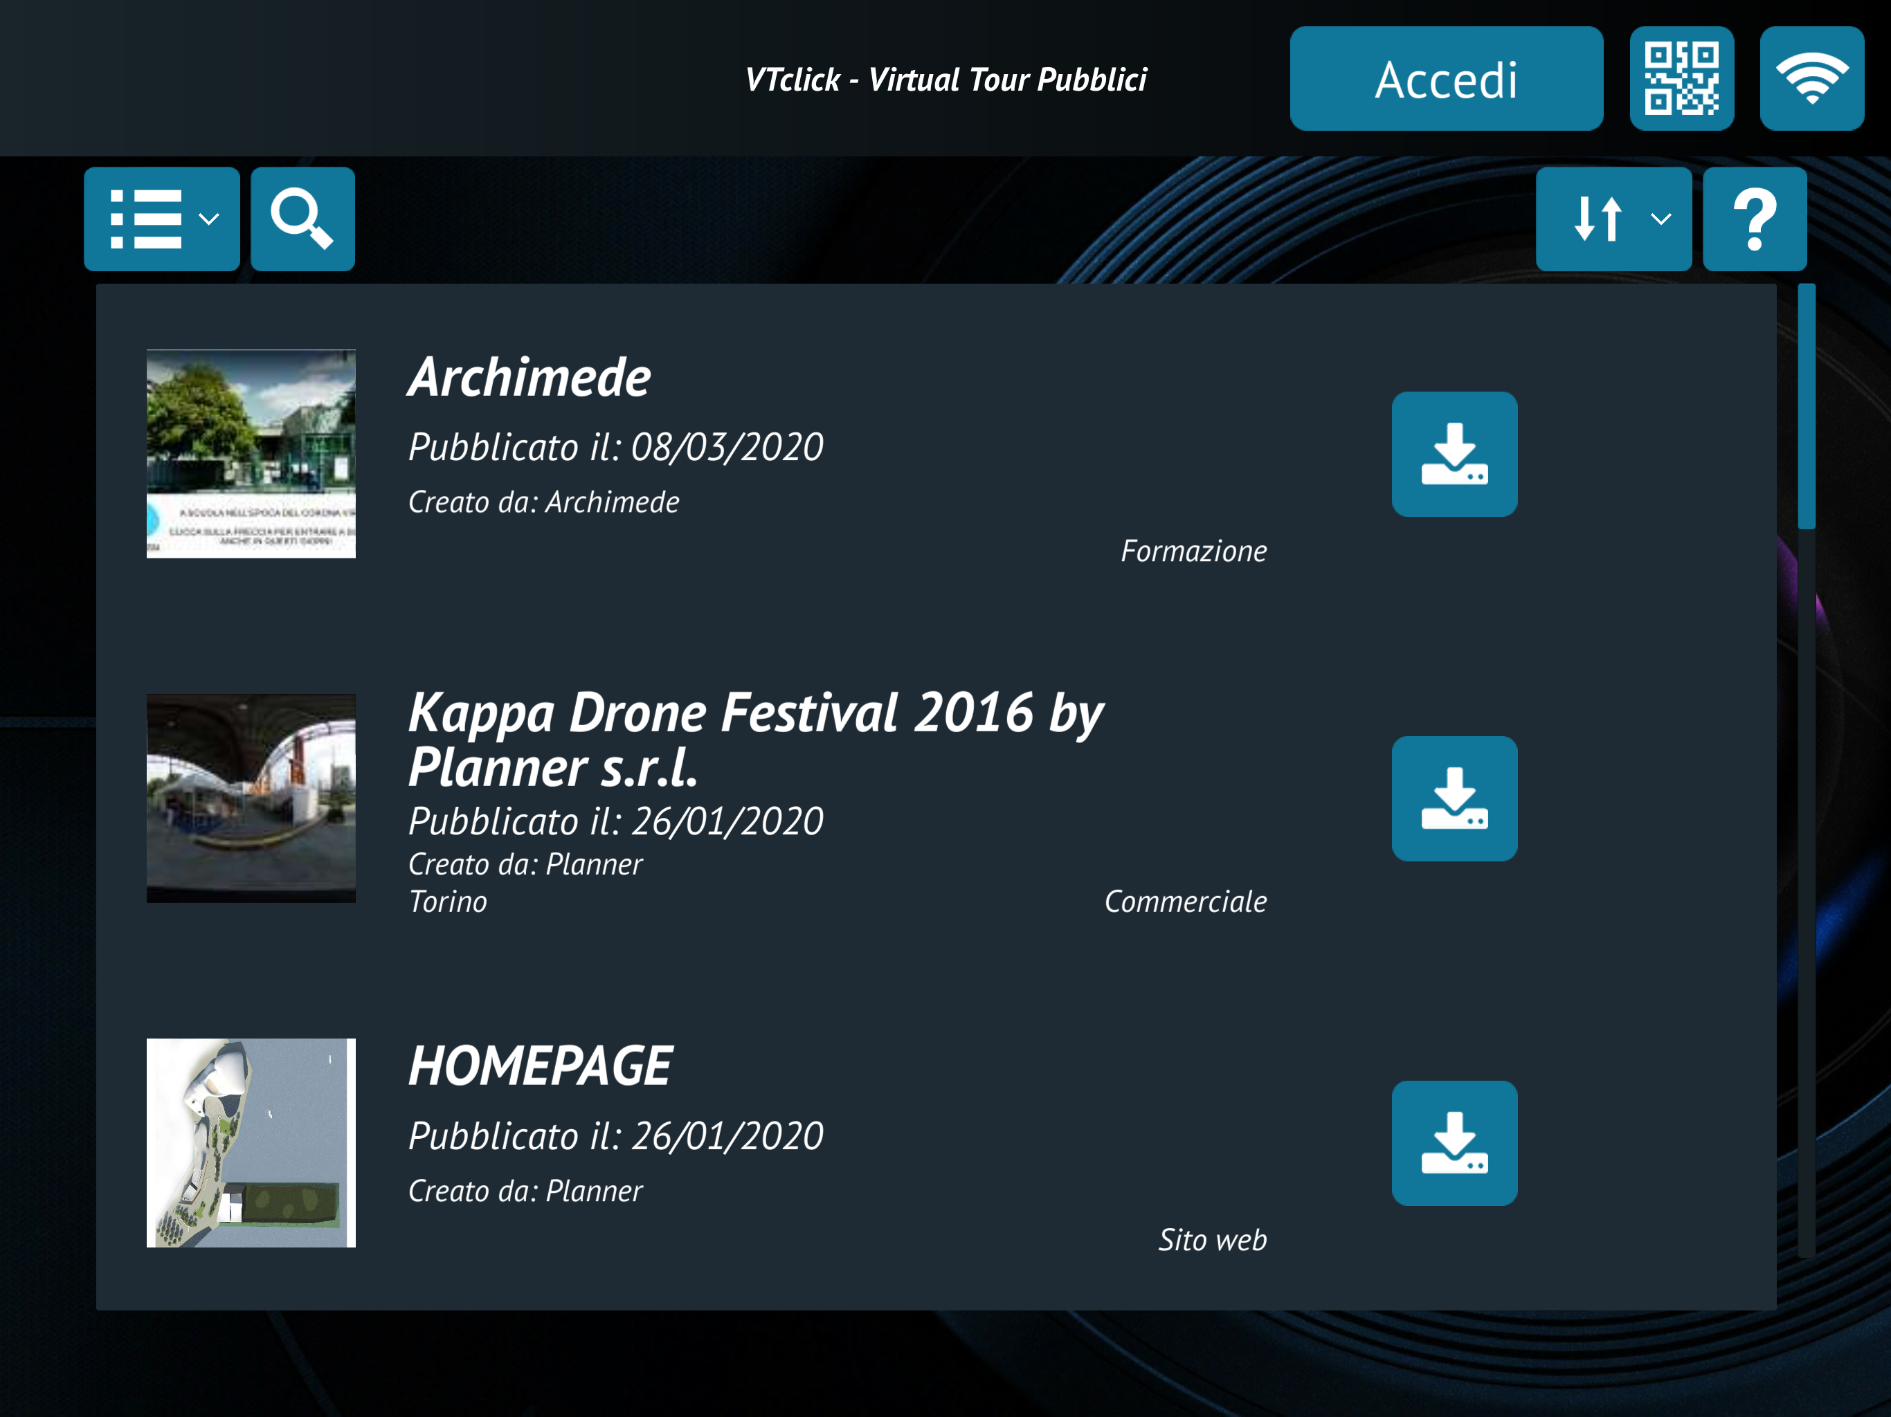Select the Kappa Drone Festival 2016 title
This screenshot has height=1417, width=1891.
(756, 739)
